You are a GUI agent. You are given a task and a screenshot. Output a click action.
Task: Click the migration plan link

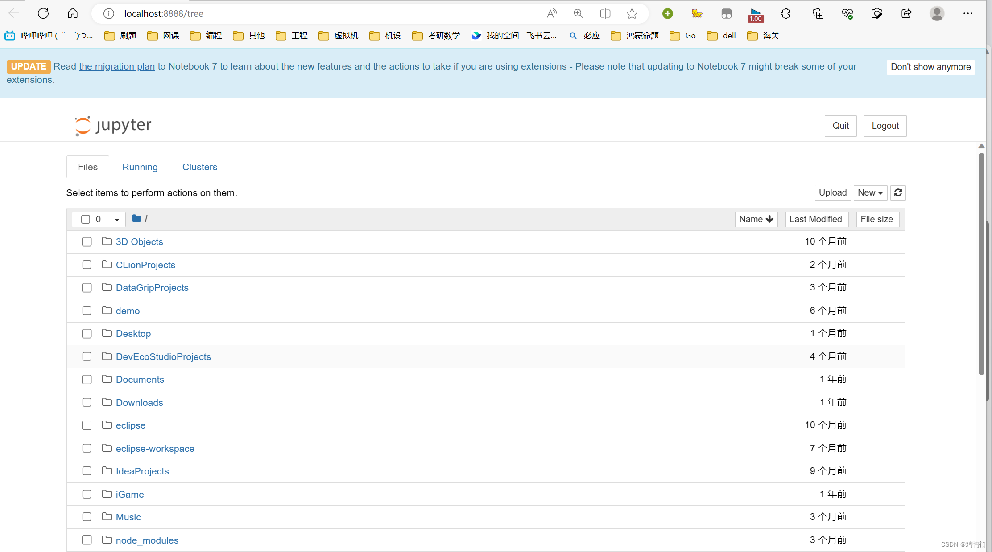(116, 66)
